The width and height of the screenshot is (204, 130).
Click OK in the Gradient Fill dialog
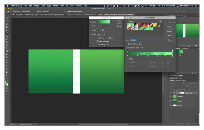pos(119,22)
